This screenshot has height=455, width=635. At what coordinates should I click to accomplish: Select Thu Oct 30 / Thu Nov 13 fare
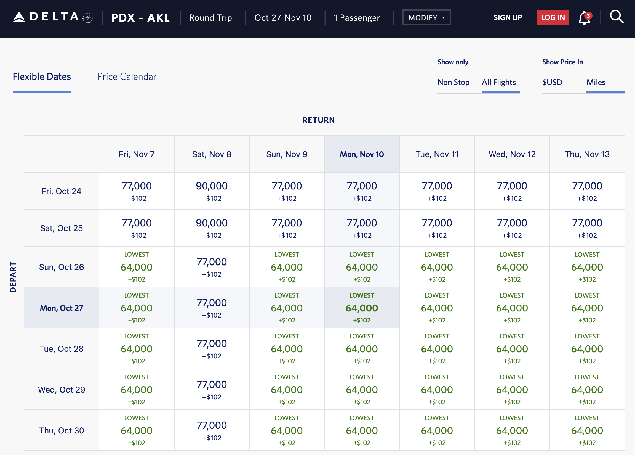pos(587,430)
